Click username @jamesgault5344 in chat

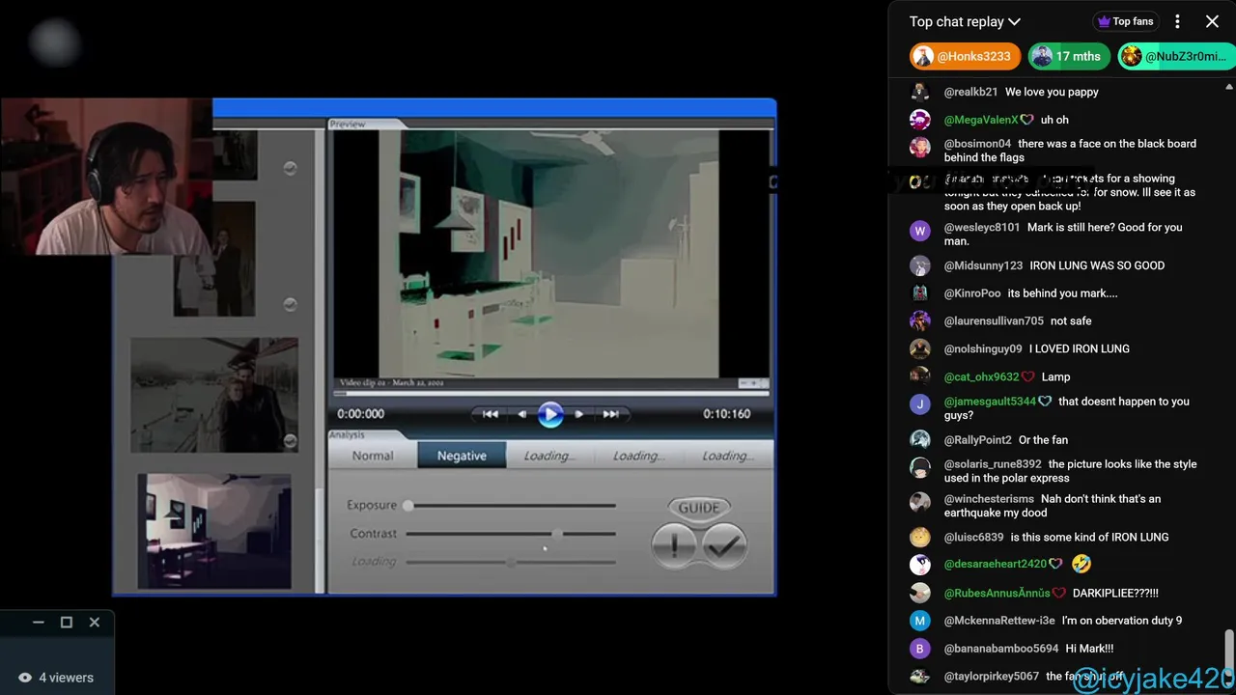pyautogui.click(x=990, y=402)
